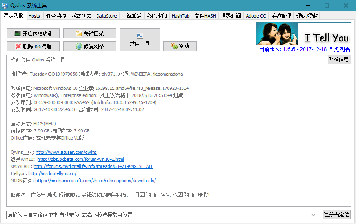Viewport: 356px width, 224px height.
Task: Click the Qwins app icon in title bar
Action: 5,5
